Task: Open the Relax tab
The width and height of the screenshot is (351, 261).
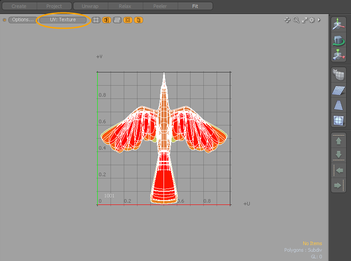Action: [x=125, y=6]
